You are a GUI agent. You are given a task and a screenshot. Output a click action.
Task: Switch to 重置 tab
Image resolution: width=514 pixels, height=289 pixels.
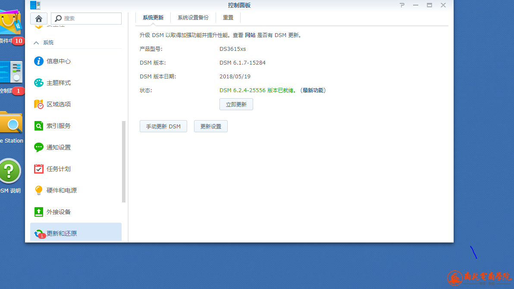[228, 18]
